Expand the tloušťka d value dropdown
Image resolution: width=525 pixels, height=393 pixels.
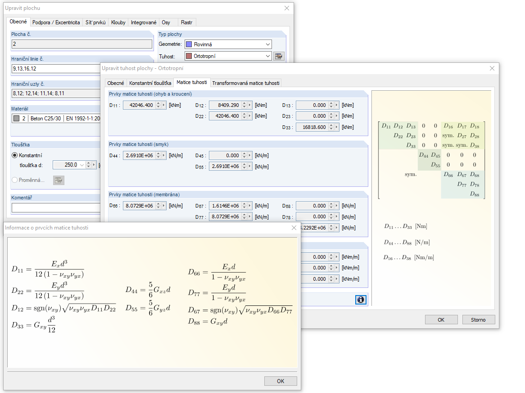pos(81,165)
